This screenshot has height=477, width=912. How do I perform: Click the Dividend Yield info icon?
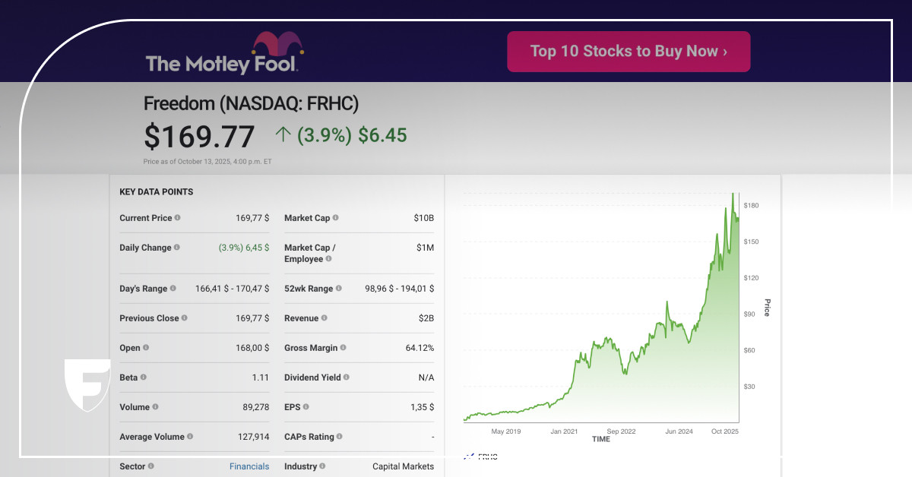[347, 377]
